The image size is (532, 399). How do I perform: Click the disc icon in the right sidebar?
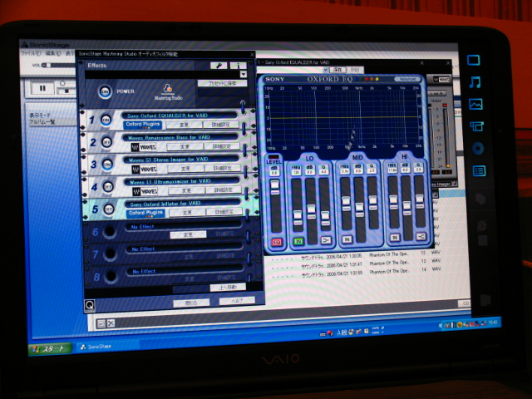pyautogui.click(x=478, y=148)
